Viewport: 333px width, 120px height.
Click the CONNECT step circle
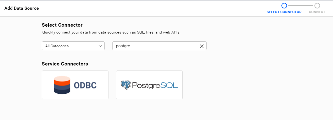[317, 6]
